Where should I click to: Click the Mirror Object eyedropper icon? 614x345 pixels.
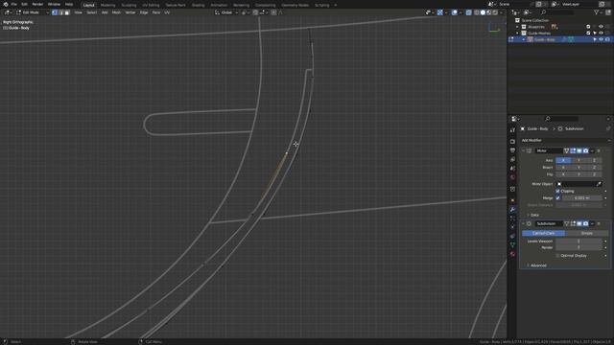(599, 184)
